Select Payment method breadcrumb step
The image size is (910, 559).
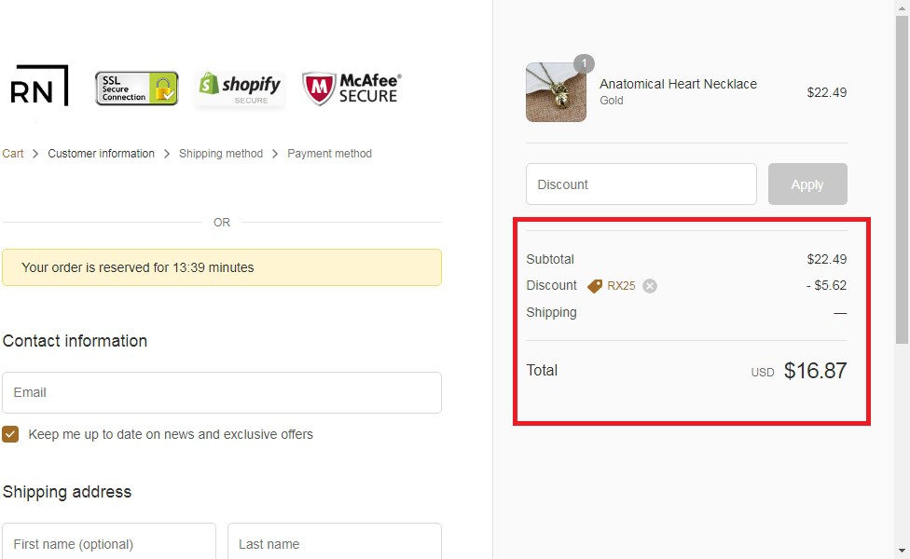pyautogui.click(x=329, y=154)
